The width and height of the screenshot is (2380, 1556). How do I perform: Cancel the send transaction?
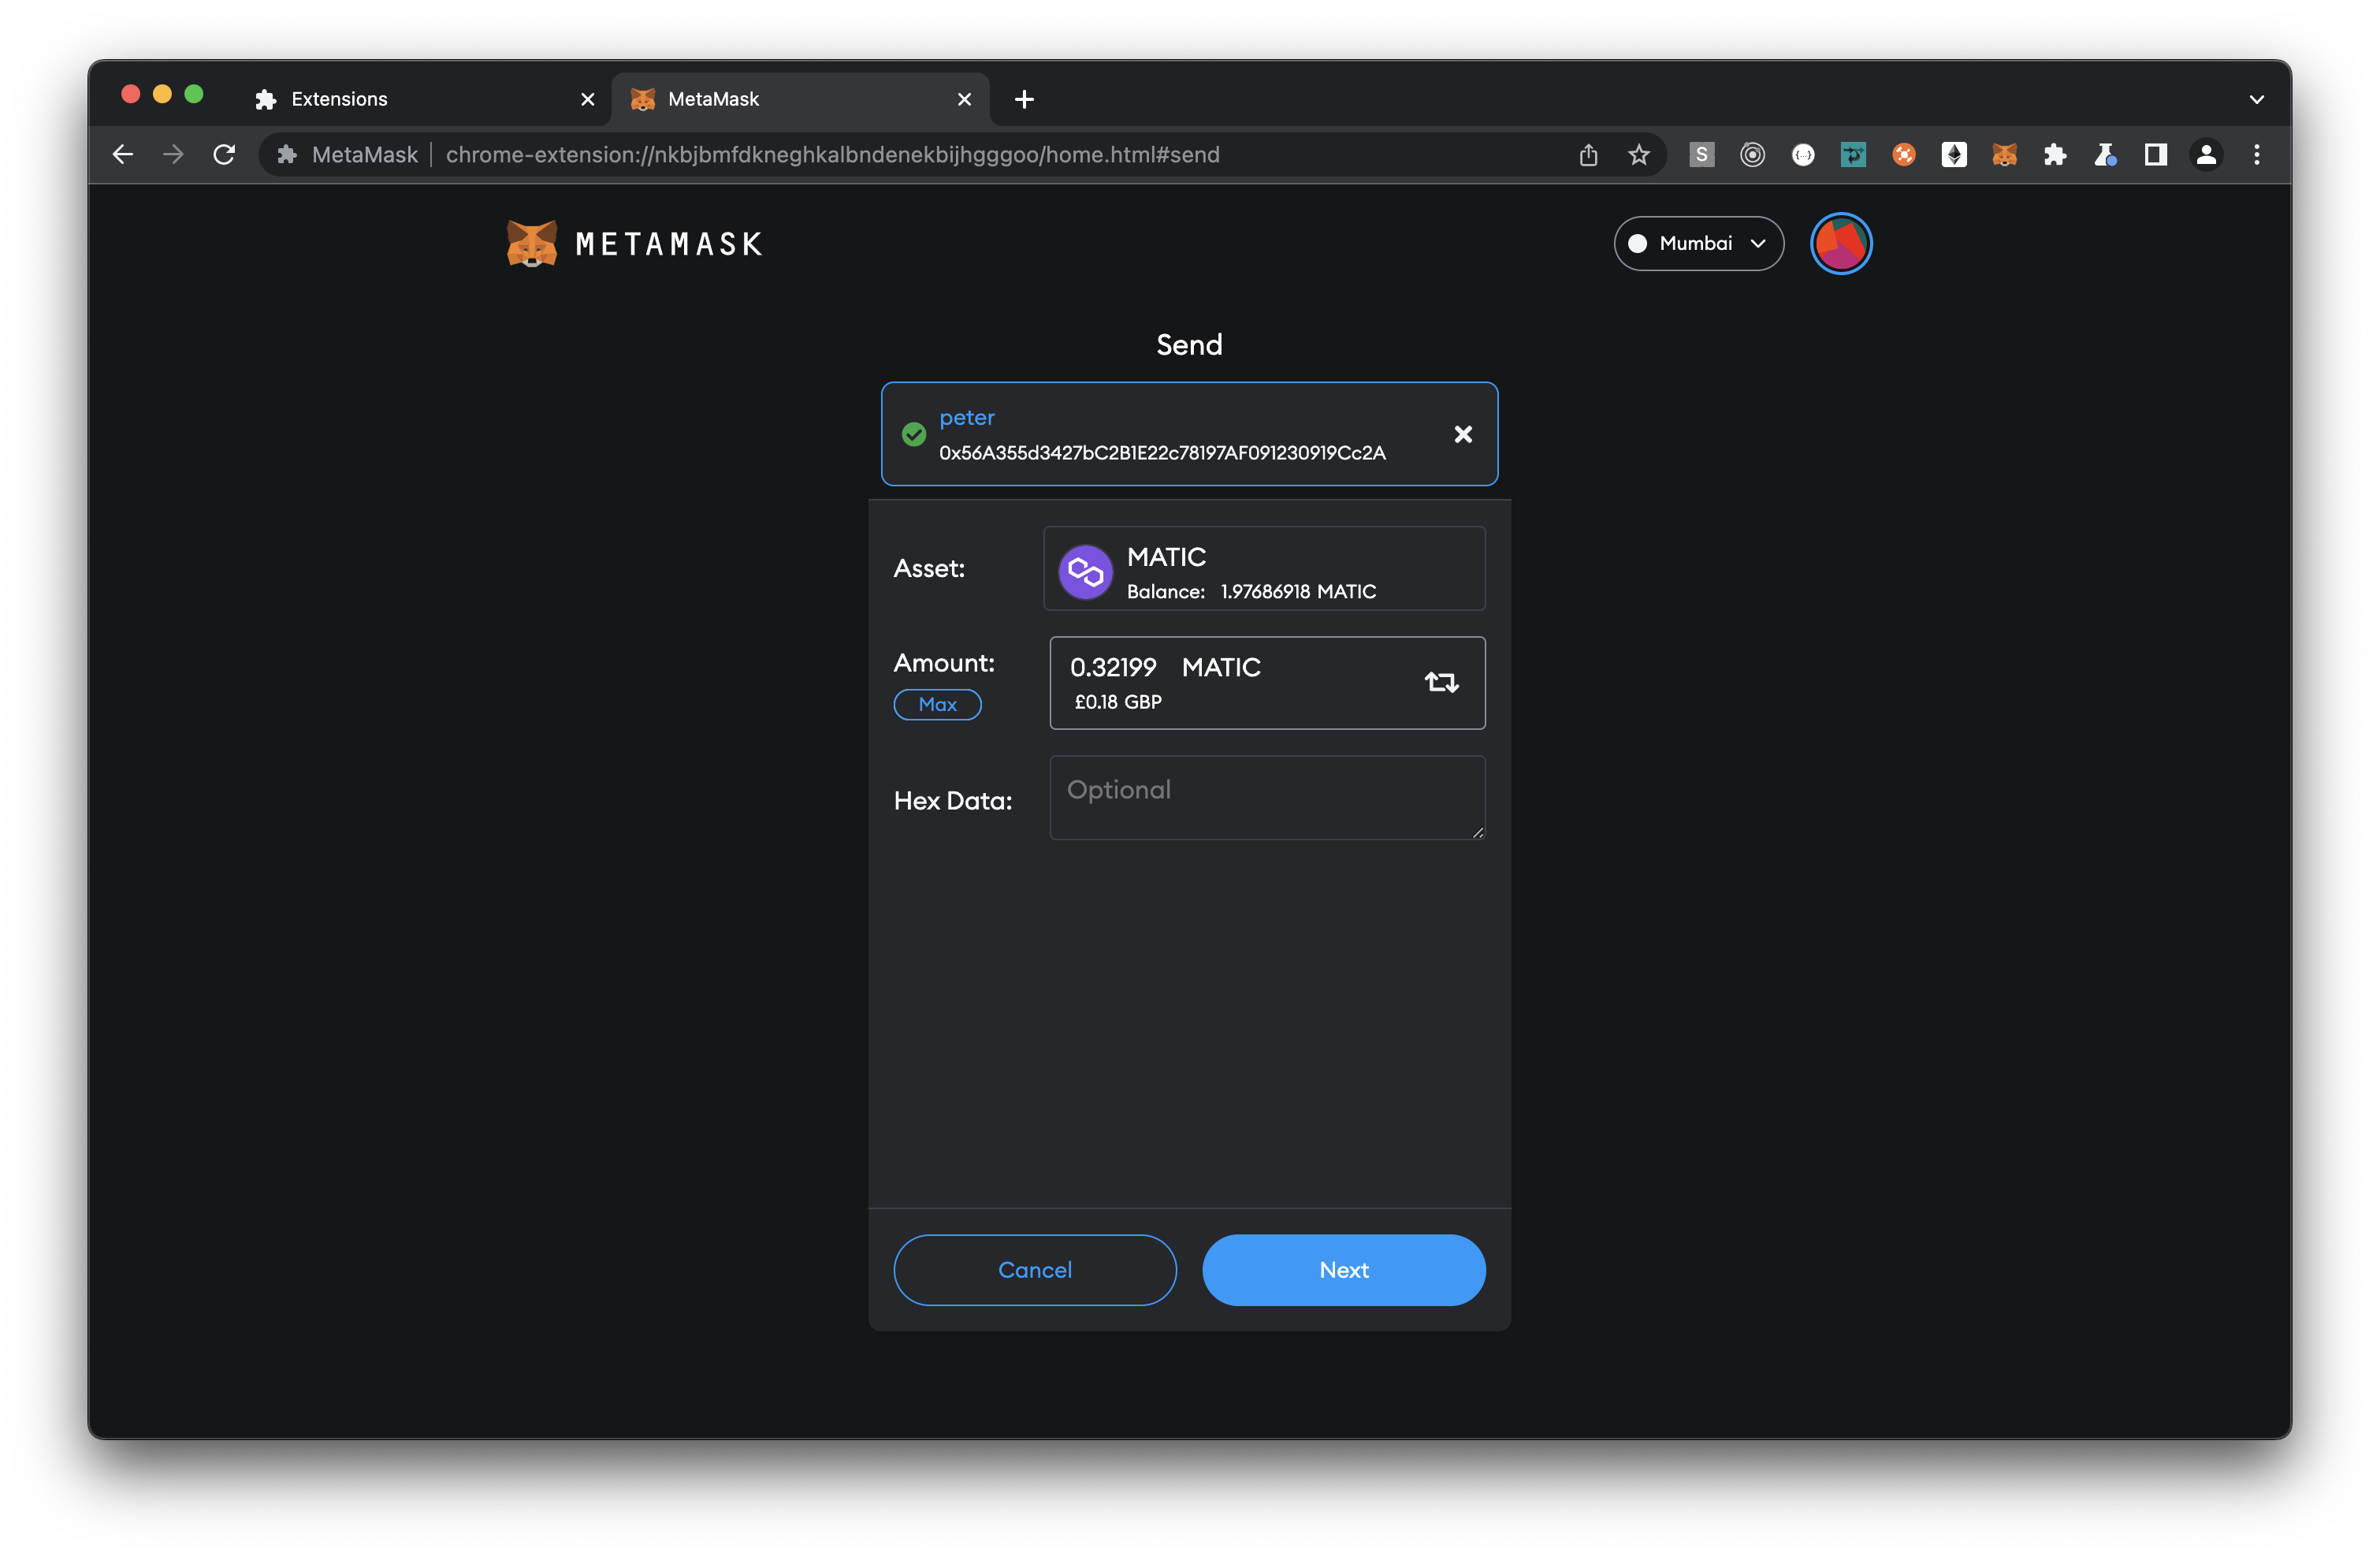[1034, 1270]
